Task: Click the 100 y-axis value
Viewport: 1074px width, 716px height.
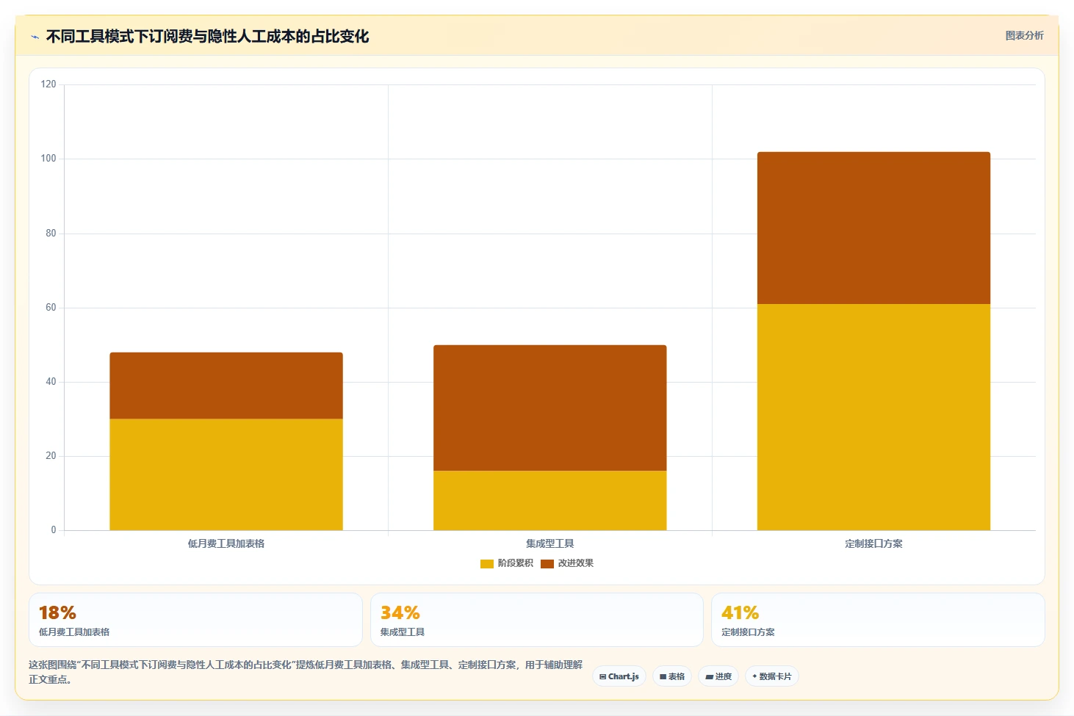Action: click(48, 159)
